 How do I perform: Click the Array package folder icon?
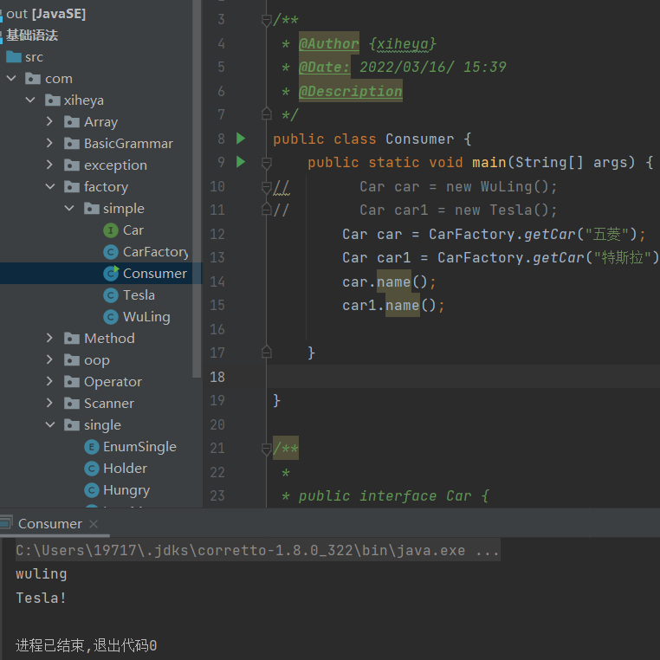(72, 121)
